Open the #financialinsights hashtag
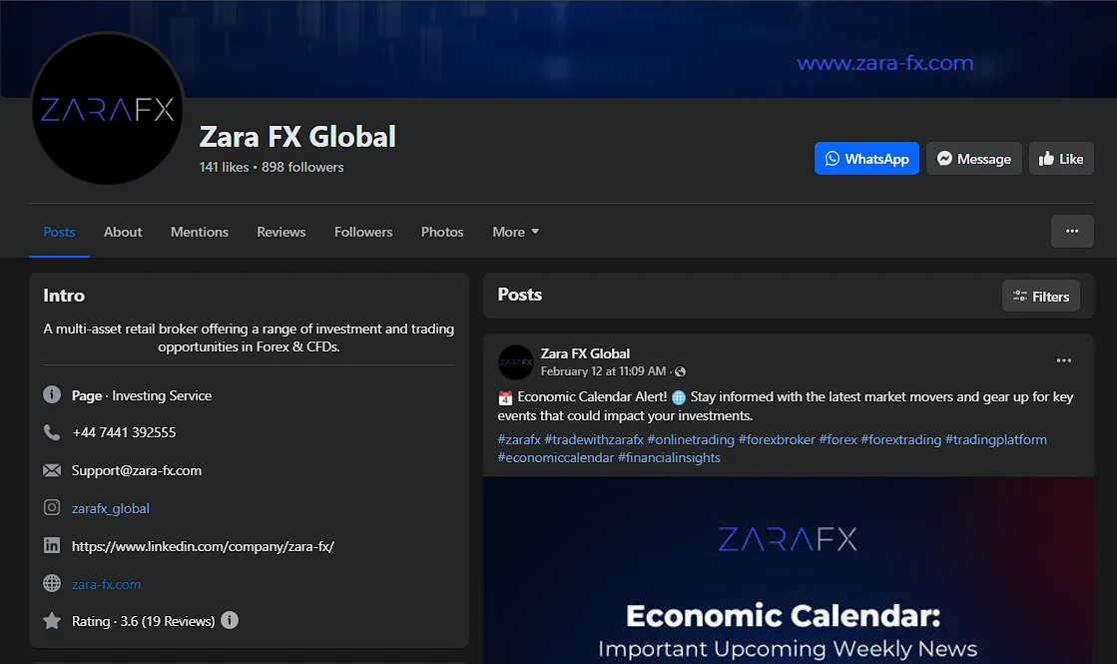This screenshot has height=664, width=1117. (669, 457)
